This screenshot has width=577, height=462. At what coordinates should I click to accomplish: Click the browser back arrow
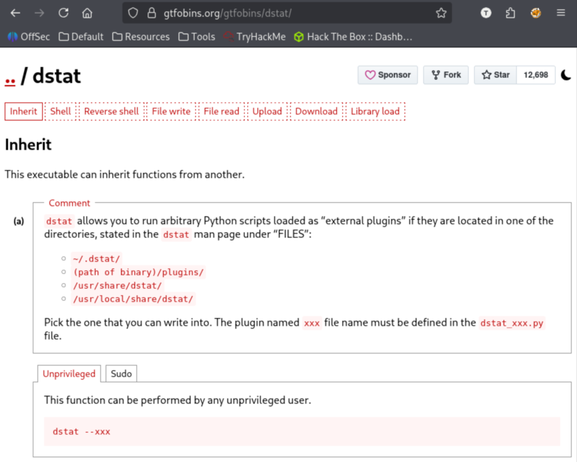[x=15, y=13]
